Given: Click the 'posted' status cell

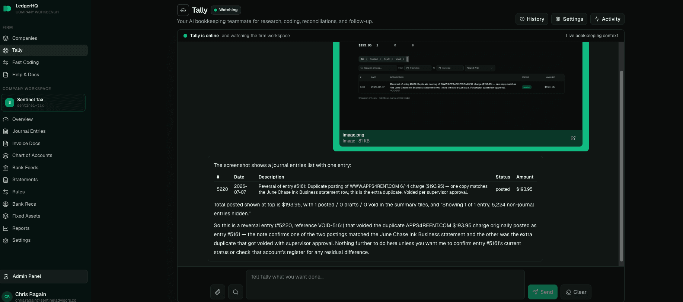Looking at the screenshot, I should 502,189.
